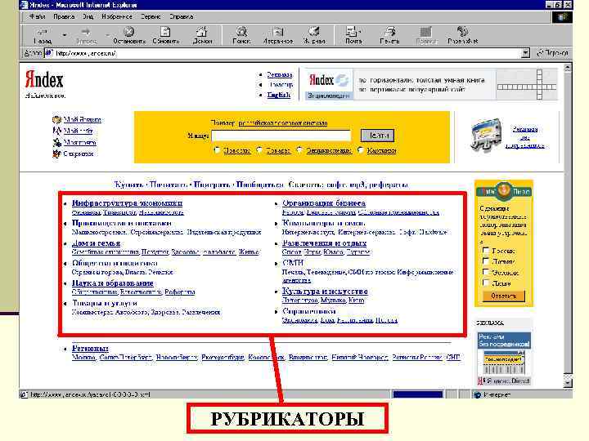Click the Открытки icon

pos(56,154)
